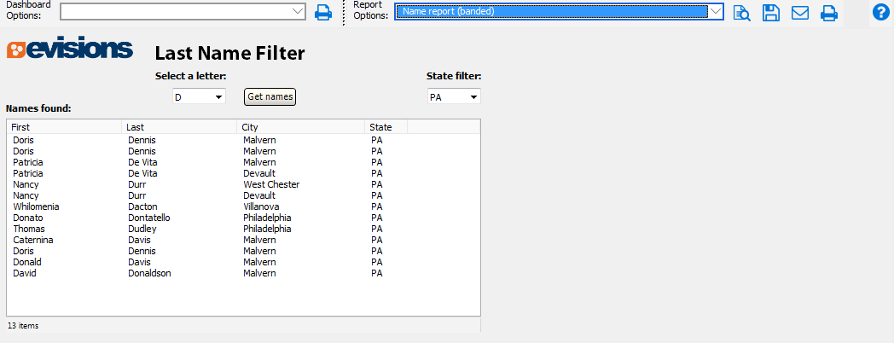Sort by the Last column header
This screenshot has width=894, height=343.
click(x=179, y=127)
